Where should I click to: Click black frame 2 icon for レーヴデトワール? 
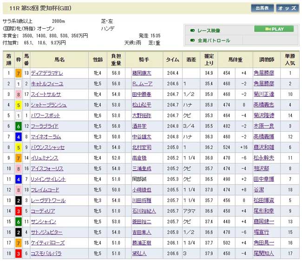[18, 201]
